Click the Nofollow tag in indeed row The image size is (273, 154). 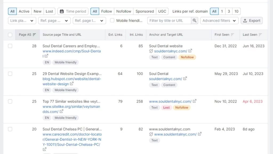[x=187, y=57]
